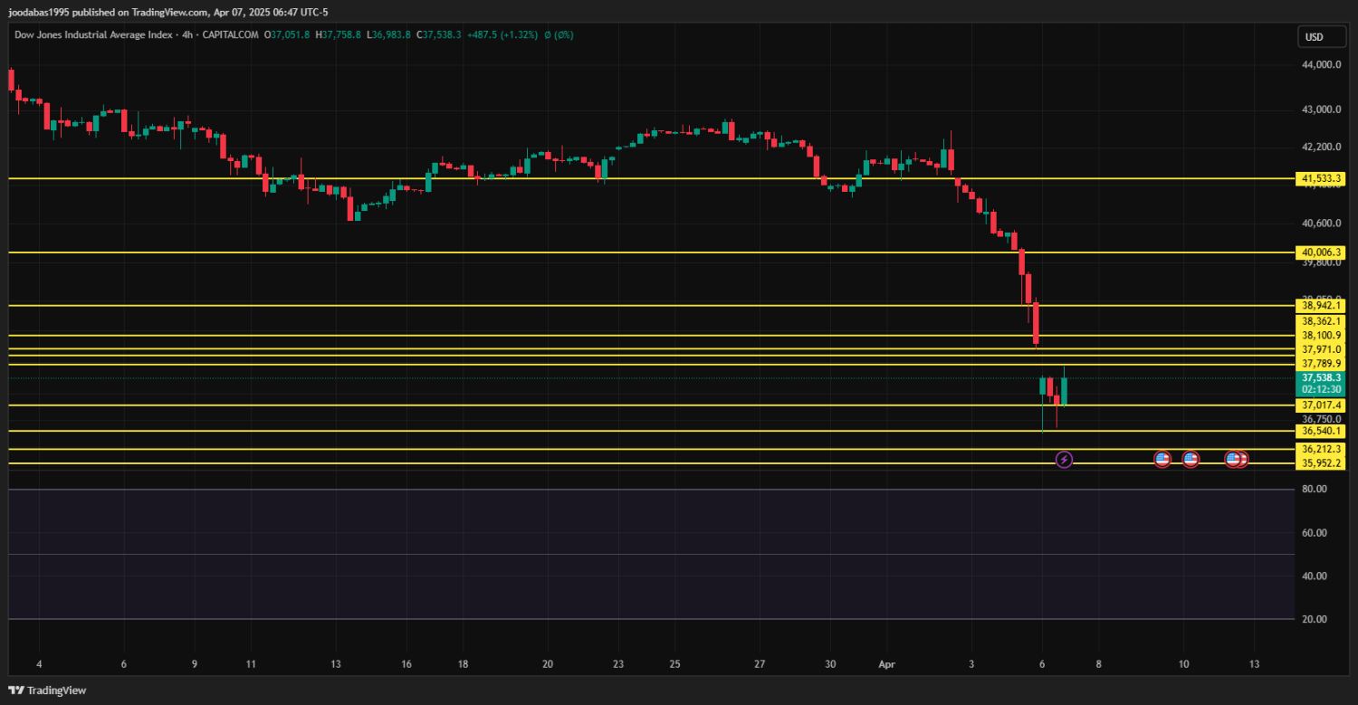Select the 41,533.3 horizontal line price label
The width and height of the screenshot is (1358, 705).
(1320, 179)
